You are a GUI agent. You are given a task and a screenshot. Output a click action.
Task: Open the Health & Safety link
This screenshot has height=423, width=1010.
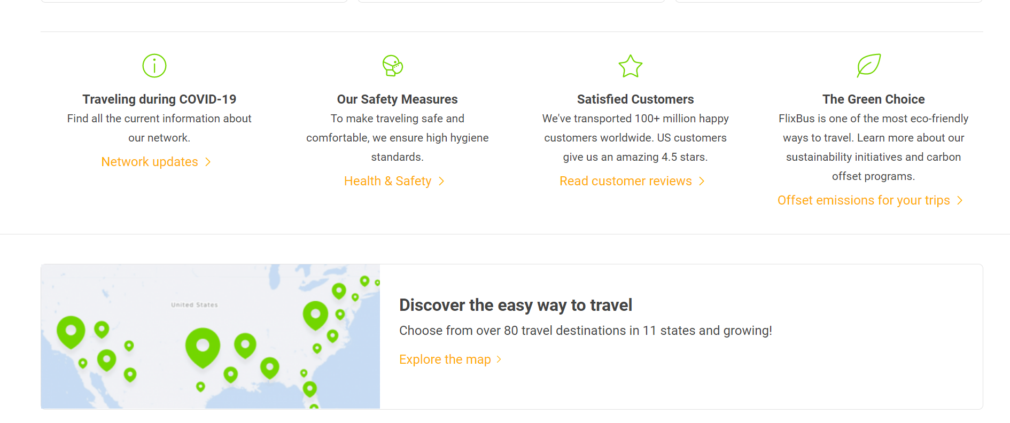pos(387,181)
